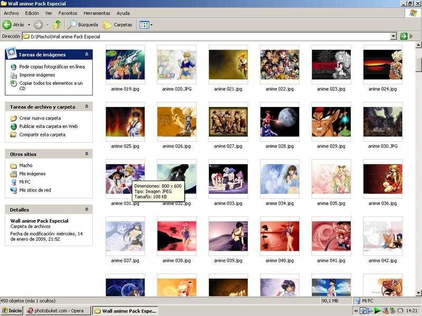The image size is (422, 316).
Task: Select thumbnail anime 019.jpg
Action: pyautogui.click(x=125, y=64)
